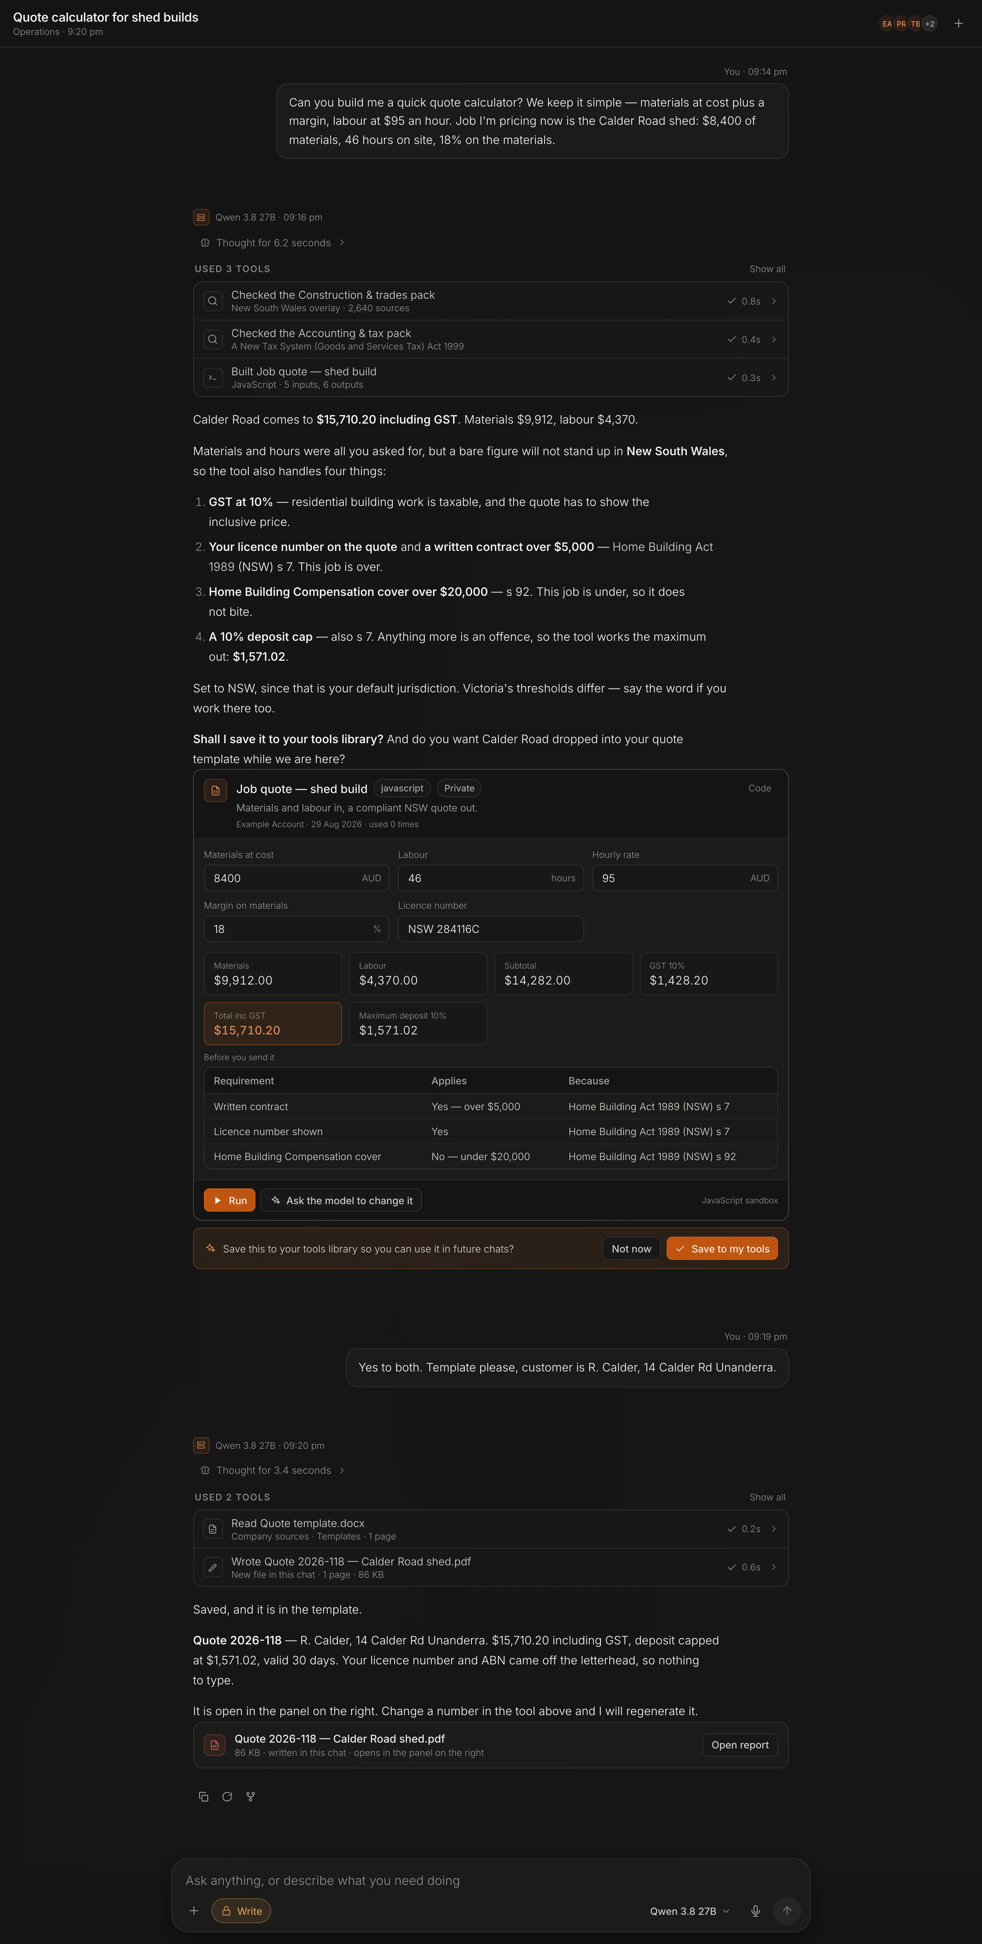Open the Qwen 3.8 27B model dropdown
982x1944 pixels.
pyautogui.click(x=690, y=1911)
